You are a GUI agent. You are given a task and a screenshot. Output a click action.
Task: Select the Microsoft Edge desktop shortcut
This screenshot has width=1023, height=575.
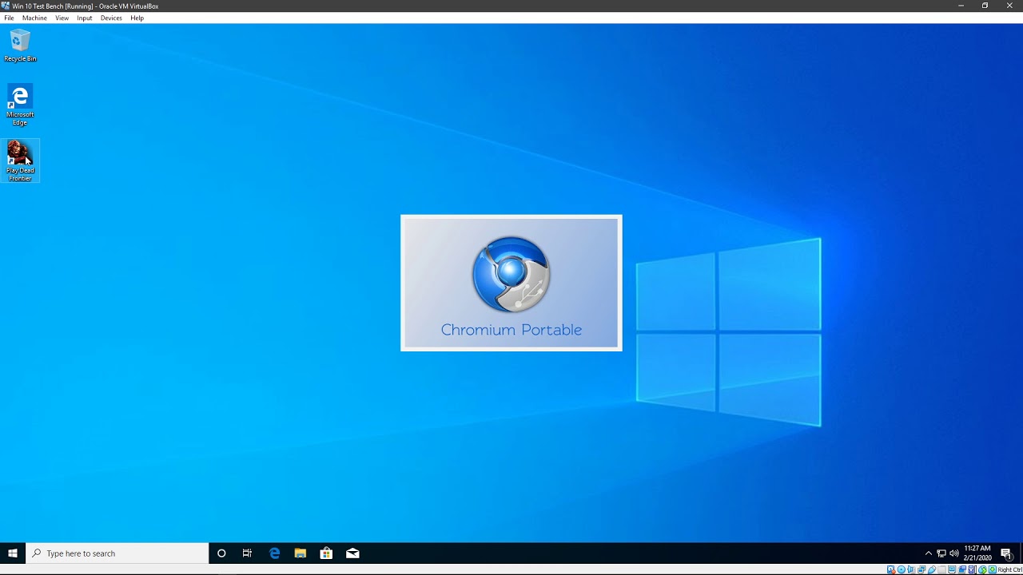tap(20, 105)
